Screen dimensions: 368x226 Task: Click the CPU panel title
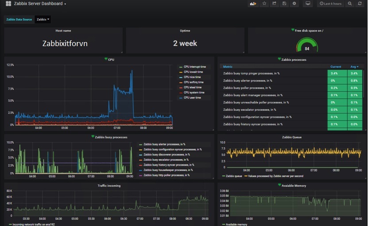click(111, 59)
